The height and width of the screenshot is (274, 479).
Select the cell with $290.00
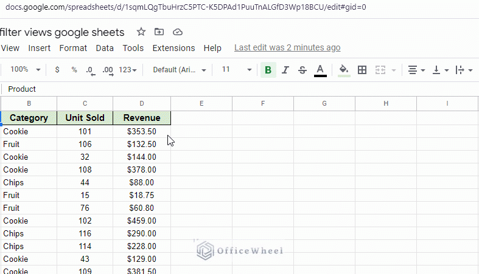[x=142, y=233]
